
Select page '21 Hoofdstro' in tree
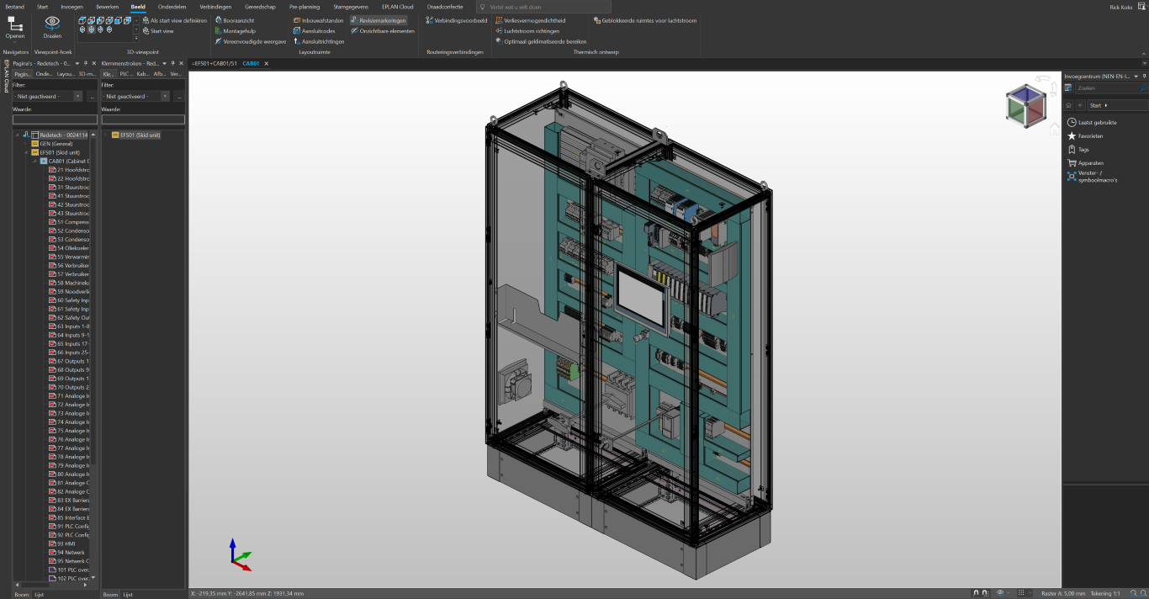coord(69,170)
